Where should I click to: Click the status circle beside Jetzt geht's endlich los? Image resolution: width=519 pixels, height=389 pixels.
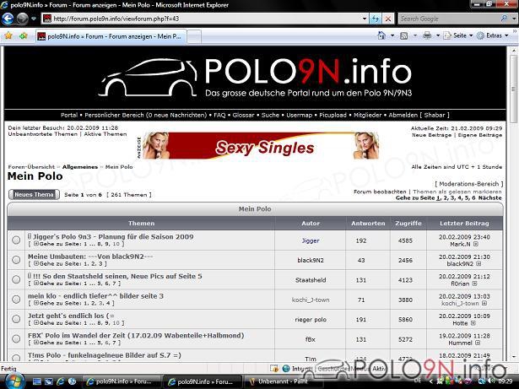pos(16,319)
